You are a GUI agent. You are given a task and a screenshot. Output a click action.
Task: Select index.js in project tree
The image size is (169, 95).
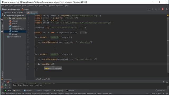point(13,23)
